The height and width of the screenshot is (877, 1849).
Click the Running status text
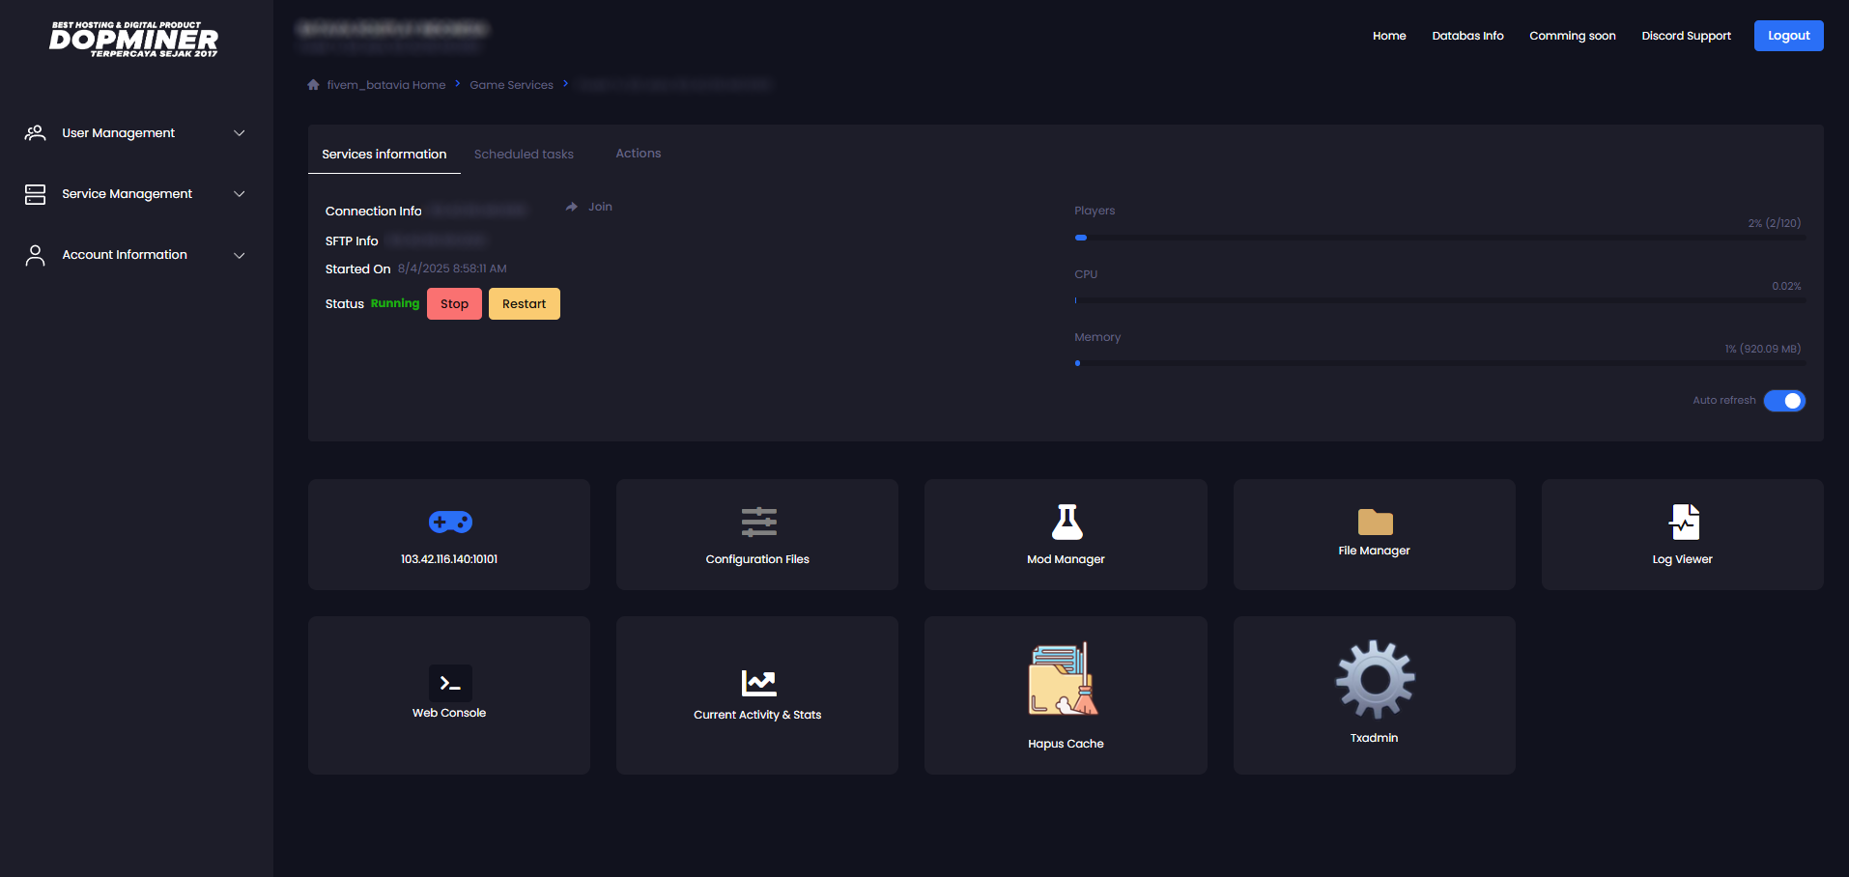coord(395,303)
